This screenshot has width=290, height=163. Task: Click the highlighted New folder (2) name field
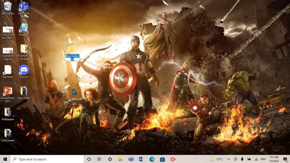pos(72,58)
